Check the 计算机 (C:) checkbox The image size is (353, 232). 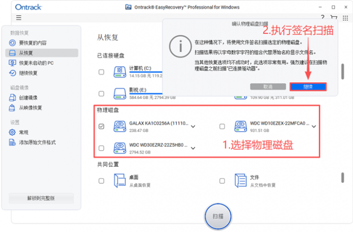[x=101, y=72]
